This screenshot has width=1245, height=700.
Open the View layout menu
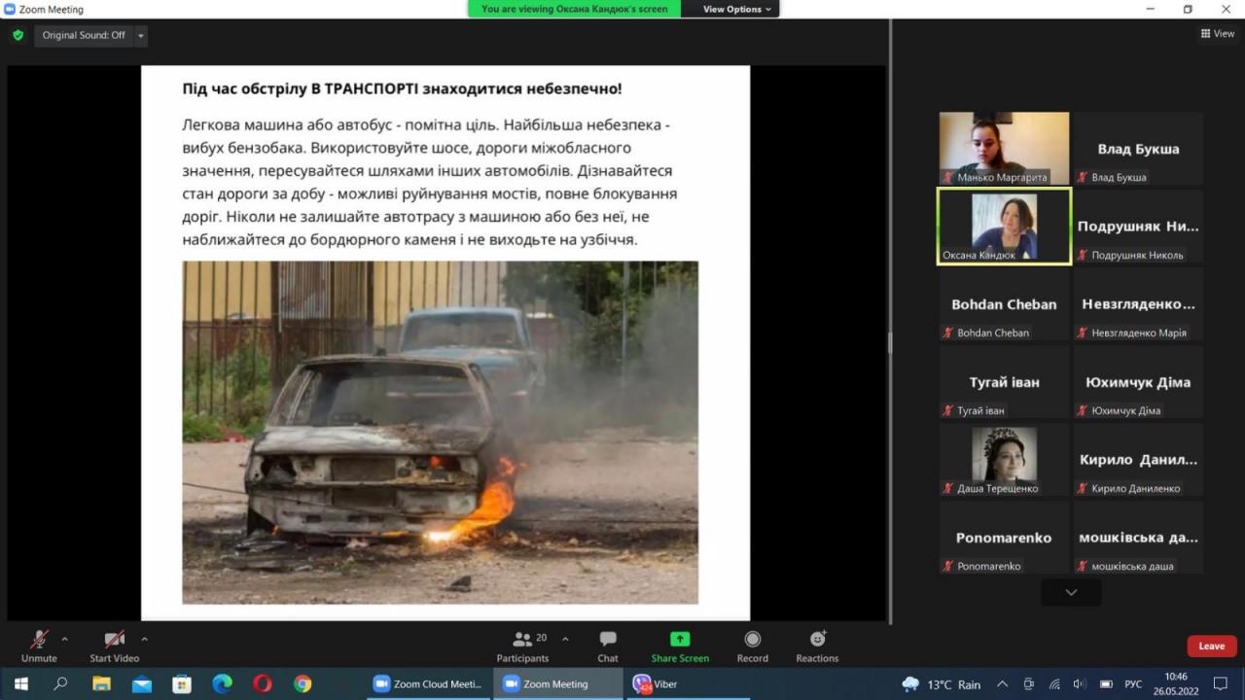point(1217,34)
